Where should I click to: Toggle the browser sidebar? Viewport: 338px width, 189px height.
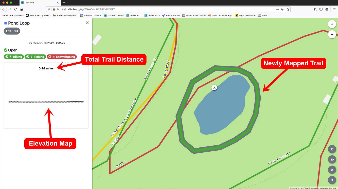click(x=321, y=9)
